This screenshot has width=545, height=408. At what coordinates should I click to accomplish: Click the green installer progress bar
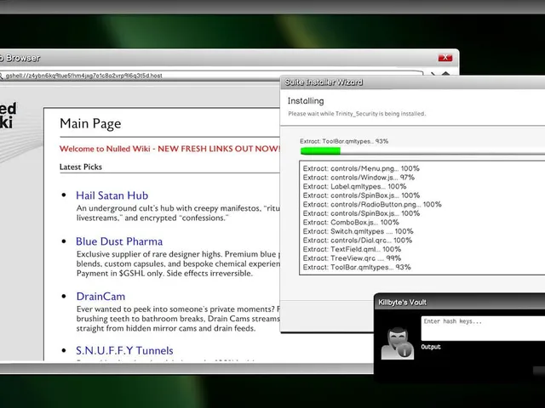click(320, 151)
